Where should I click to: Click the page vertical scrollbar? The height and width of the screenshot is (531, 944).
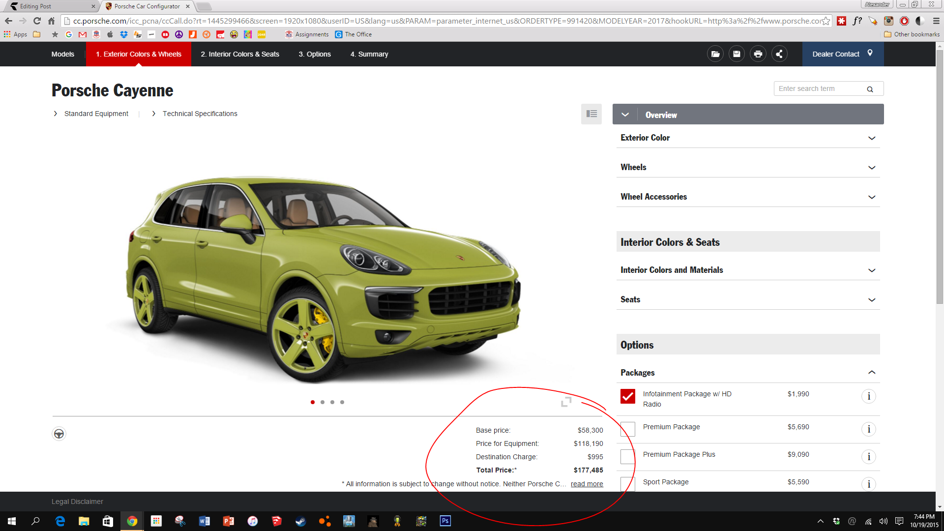tap(940, 177)
